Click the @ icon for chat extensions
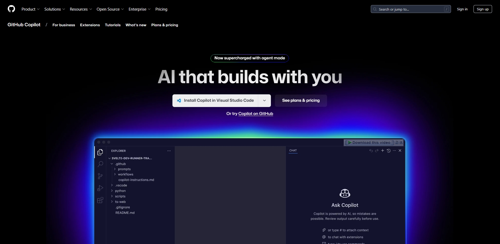The width and height of the screenshot is (500, 244). (x=324, y=237)
